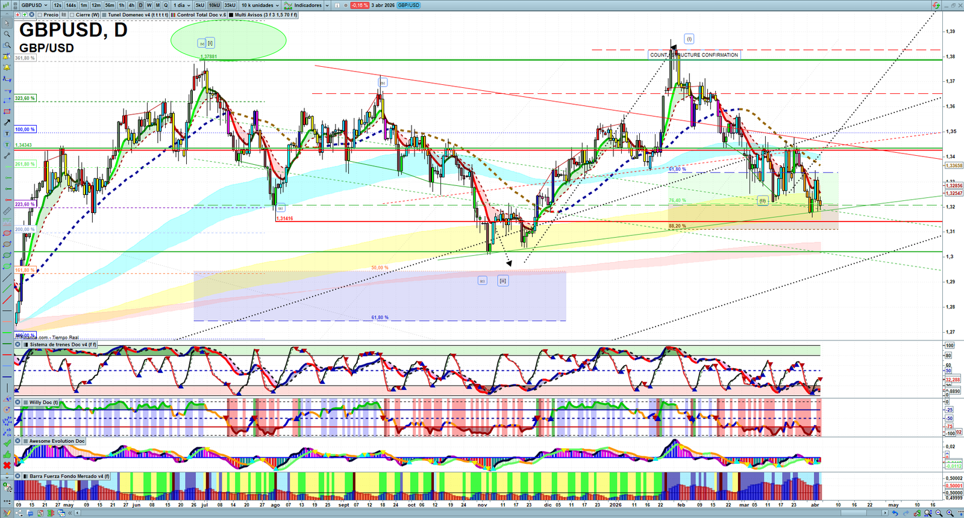The height and width of the screenshot is (518, 964).
Task: Toggle the 5kU units button
Action: coord(200,5)
